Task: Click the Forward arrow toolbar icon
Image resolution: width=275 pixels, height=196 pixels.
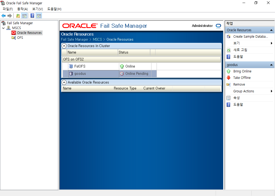Action: 10,16
